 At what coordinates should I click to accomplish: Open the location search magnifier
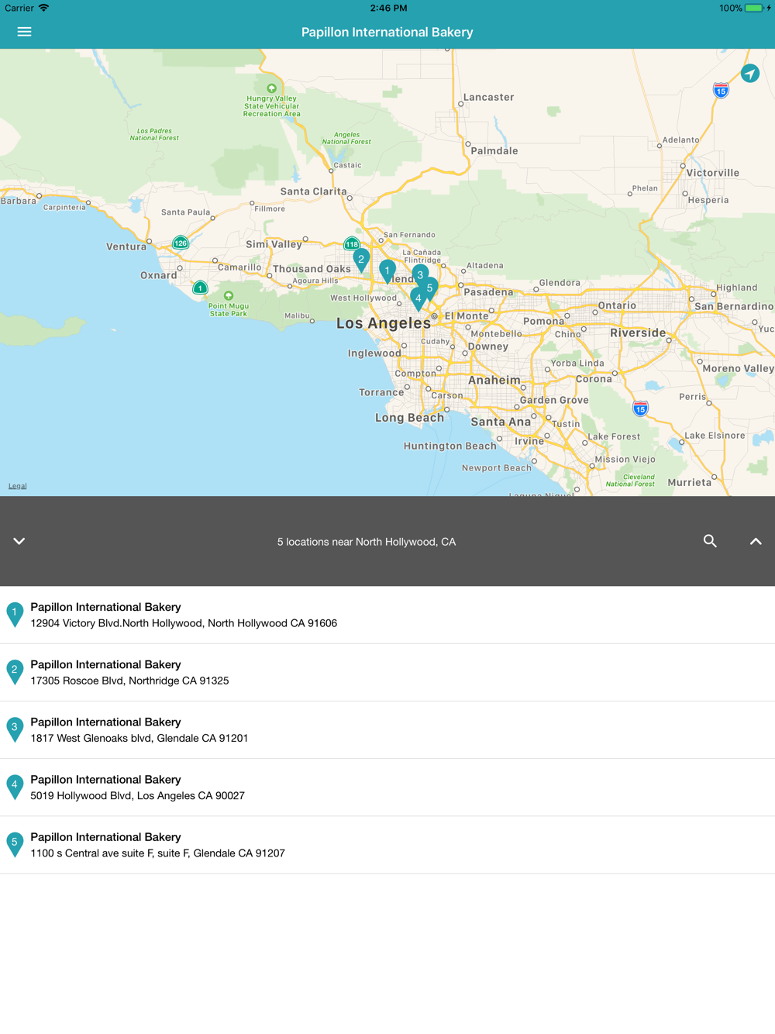710,541
